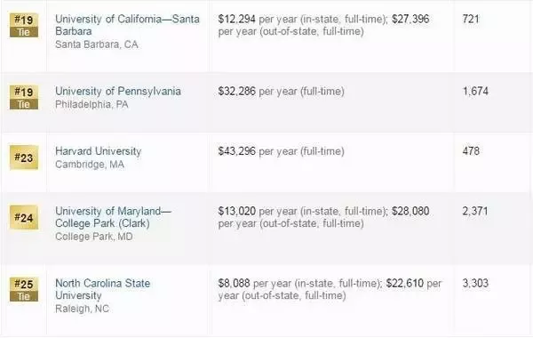Select the #24 rank badge for Maryland
The image size is (533, 338).
coord(24,218)
